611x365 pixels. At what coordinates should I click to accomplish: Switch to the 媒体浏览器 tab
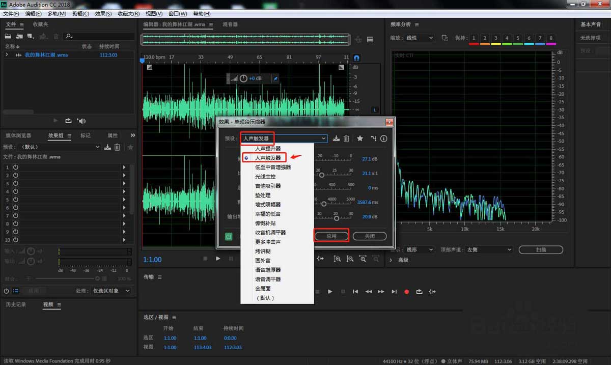[18, 135]
